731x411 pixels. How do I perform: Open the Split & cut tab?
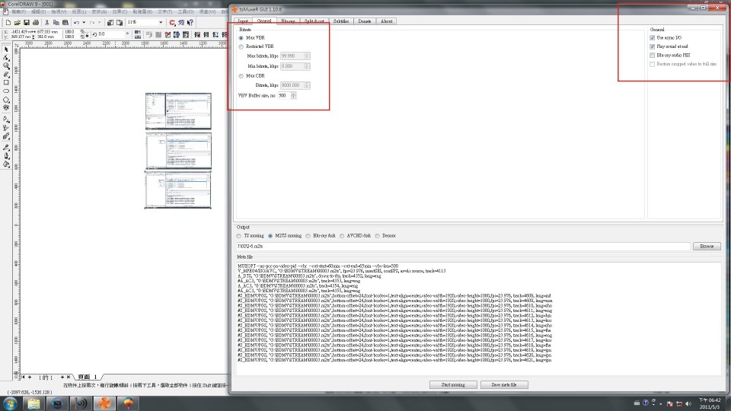[x=314, y=21]
